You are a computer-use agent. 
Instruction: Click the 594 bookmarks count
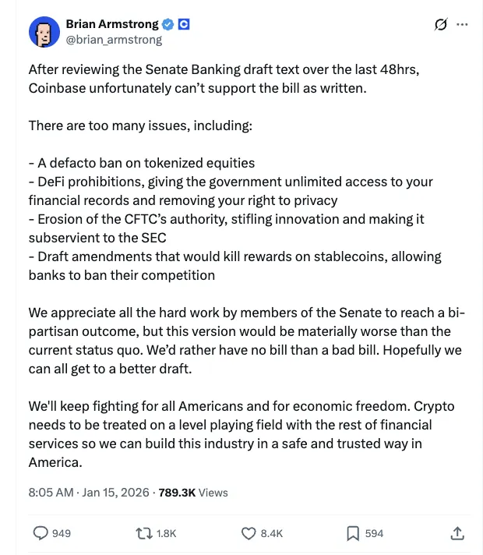pyautogui.click(x=374, y=533)
